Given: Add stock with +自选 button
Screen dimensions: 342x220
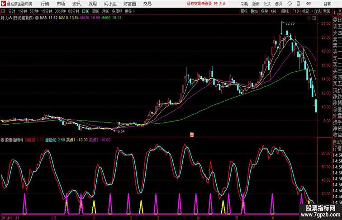Looking at the screenshot, I should click(316, 11).
